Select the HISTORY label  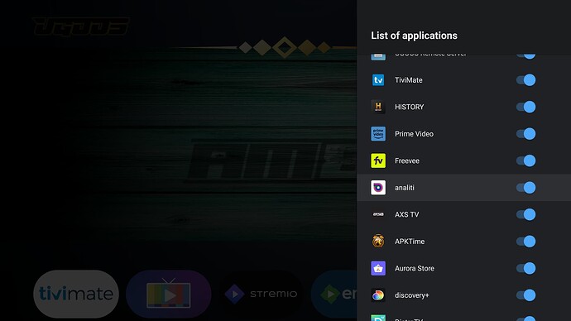[410, 107]
